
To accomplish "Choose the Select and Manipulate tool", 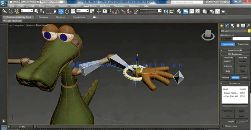I will point(99,11).
